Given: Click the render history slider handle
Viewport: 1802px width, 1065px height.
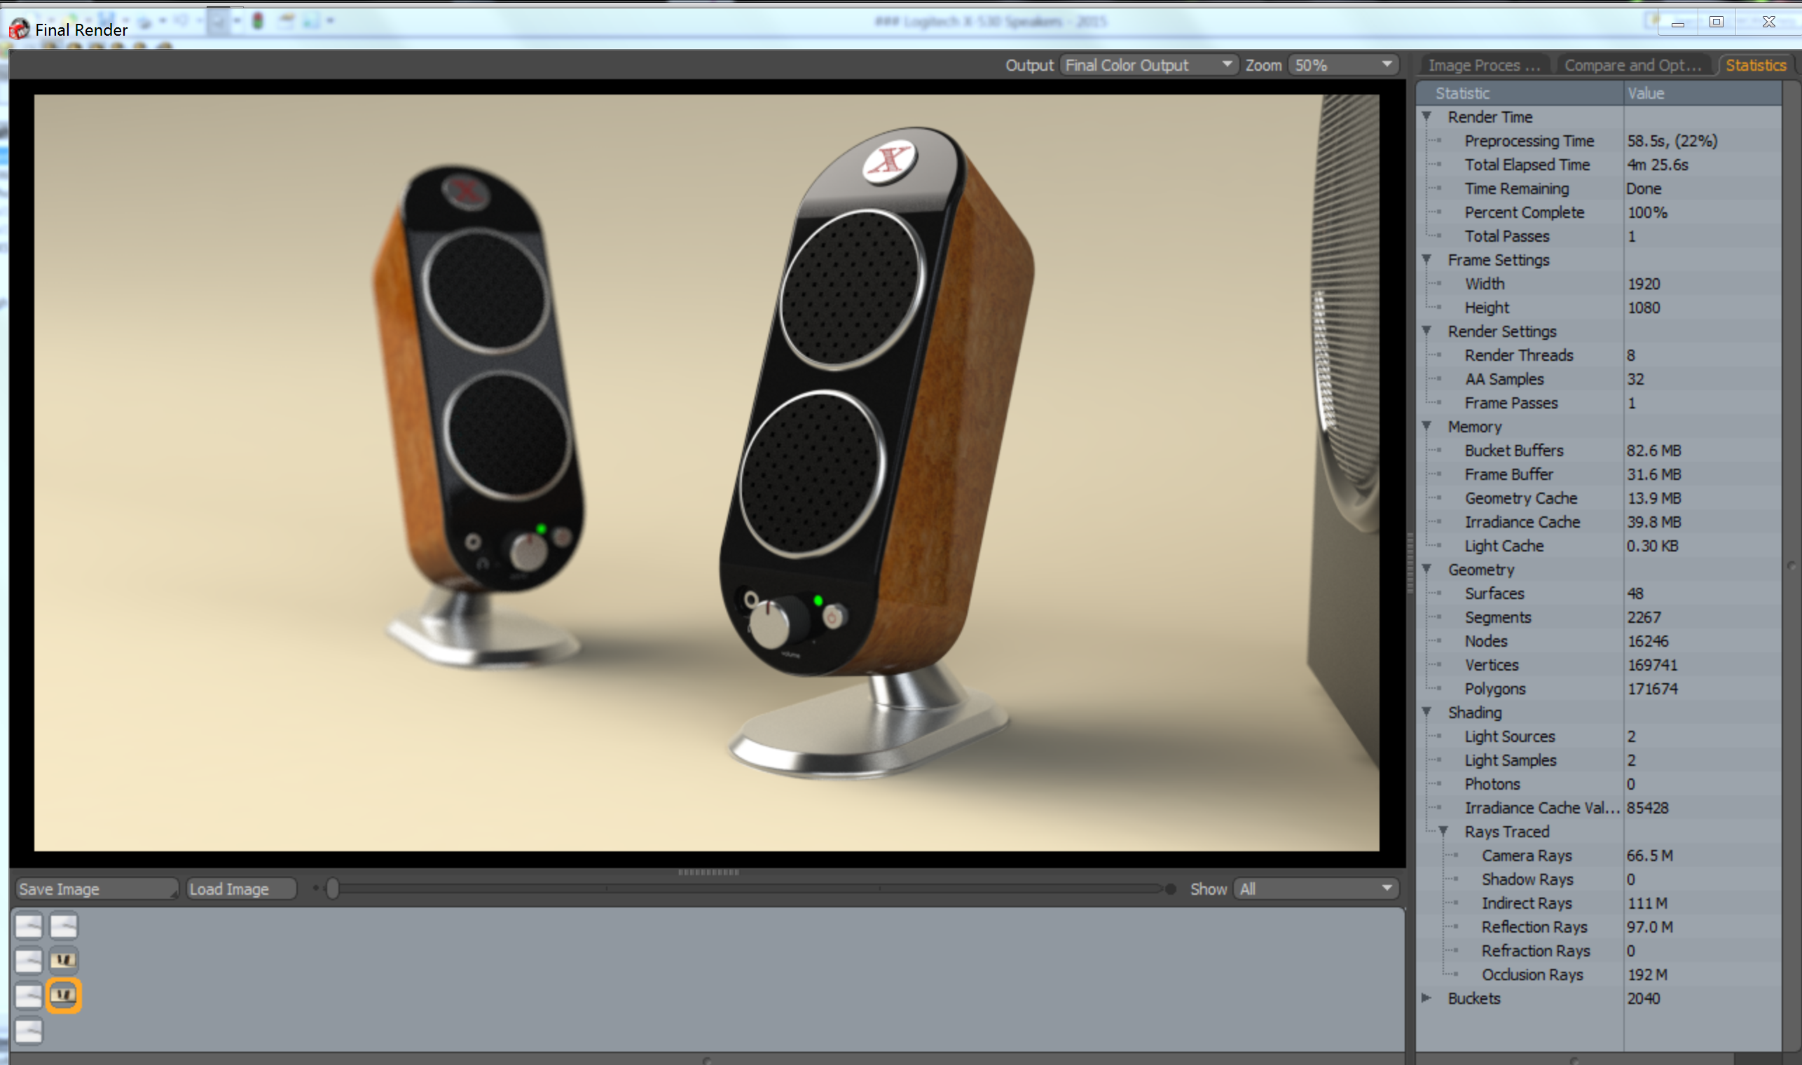Looking at the screenshot, I should pyautogui.click(x=332, y=888).
